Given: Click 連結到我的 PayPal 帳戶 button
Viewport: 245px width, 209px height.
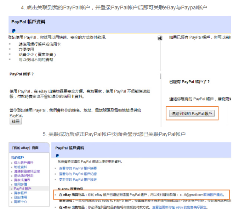Looking at the screenshot, I should [x=192, y=114].
